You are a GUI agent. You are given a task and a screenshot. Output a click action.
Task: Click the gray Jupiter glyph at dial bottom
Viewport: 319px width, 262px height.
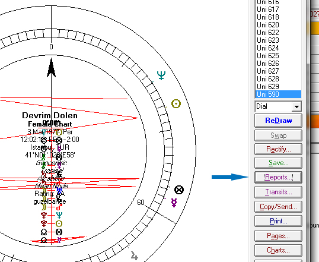134,255
